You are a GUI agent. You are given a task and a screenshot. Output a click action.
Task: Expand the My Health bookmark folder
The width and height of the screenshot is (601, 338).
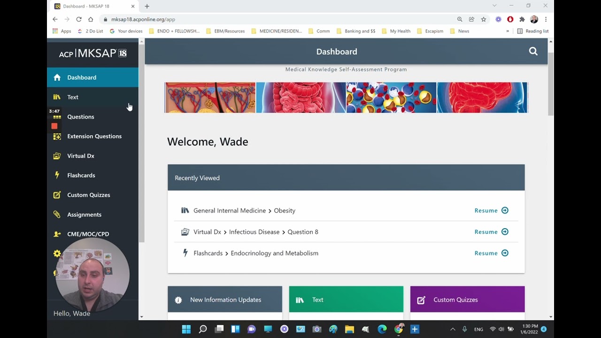coord(396,31)
